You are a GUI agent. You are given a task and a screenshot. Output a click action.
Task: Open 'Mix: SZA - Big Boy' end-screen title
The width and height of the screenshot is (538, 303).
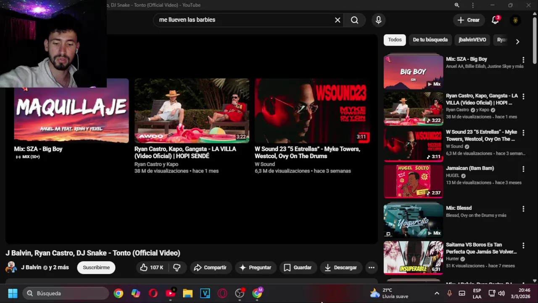[x=38, y=149]
